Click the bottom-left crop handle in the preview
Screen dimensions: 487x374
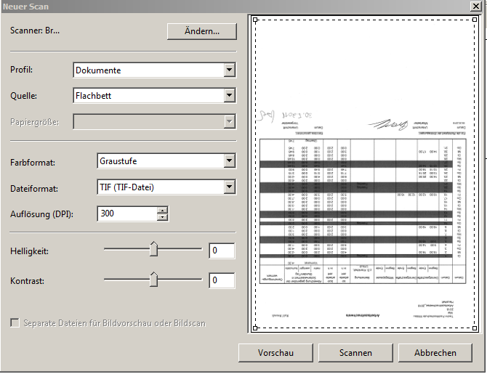255,328
